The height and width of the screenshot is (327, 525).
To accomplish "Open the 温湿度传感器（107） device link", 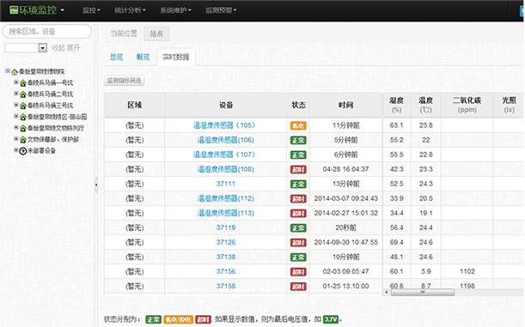I will pyautogui.click(x=224, y=154).
